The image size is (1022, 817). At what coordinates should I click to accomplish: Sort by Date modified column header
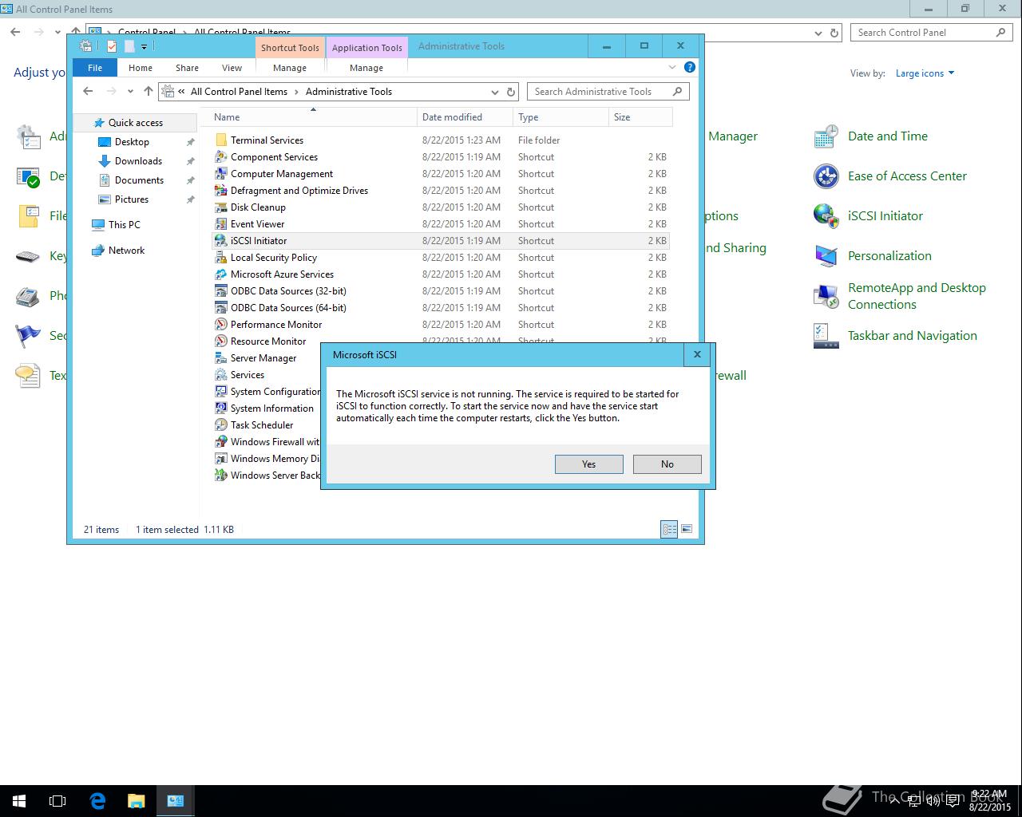tap(465, 117)
